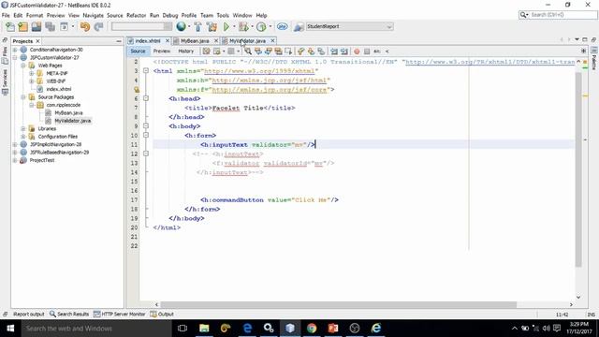Screen dimensions: 599x337
Task: Open the Palette side panel on right edge
Action: pyautogui.click(x=594, y=59)
